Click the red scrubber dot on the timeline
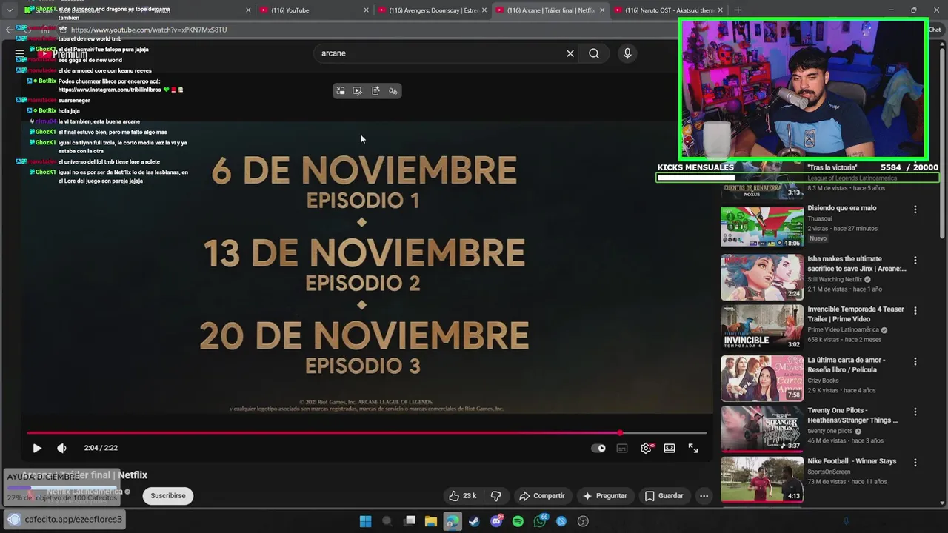948x533 pixels. 620,433
